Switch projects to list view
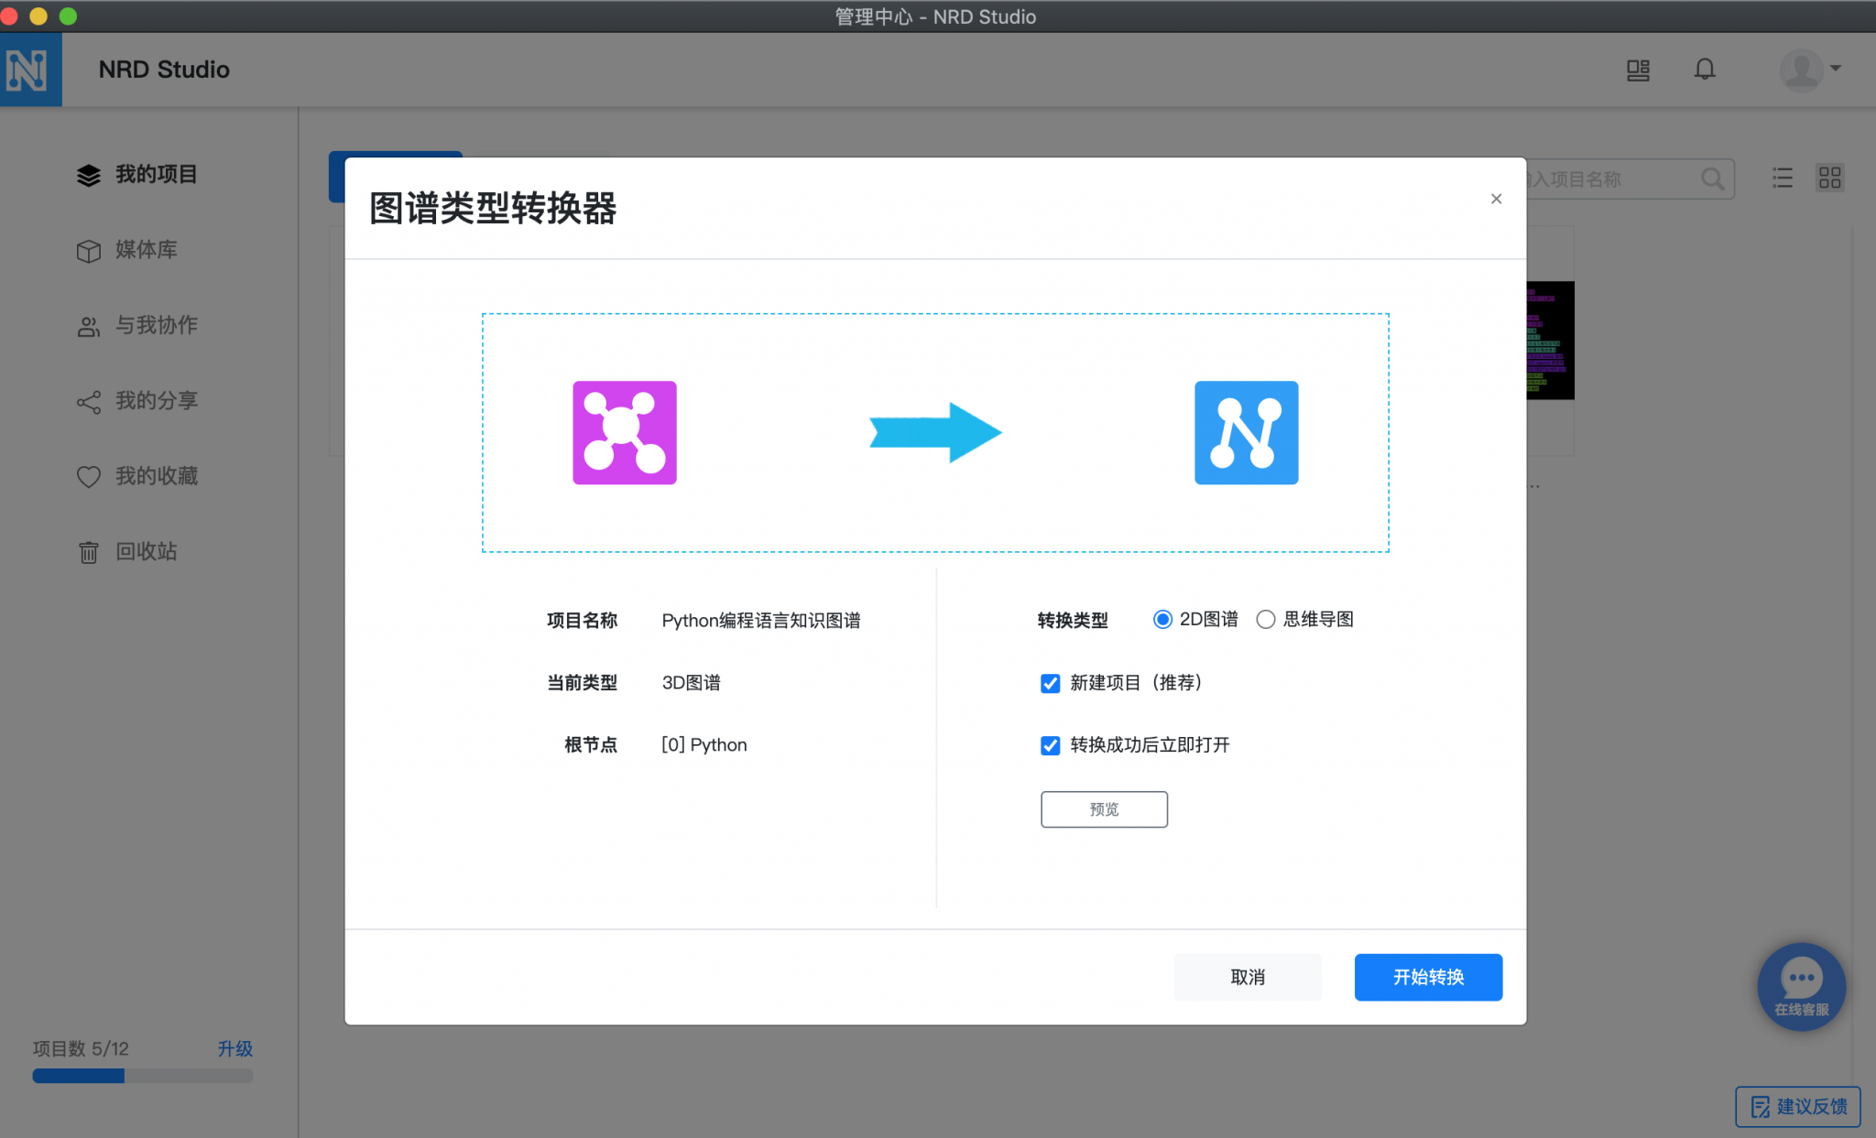Image resolution: width=1876 pixels, height=1138 pixels. click(1782, 179)
